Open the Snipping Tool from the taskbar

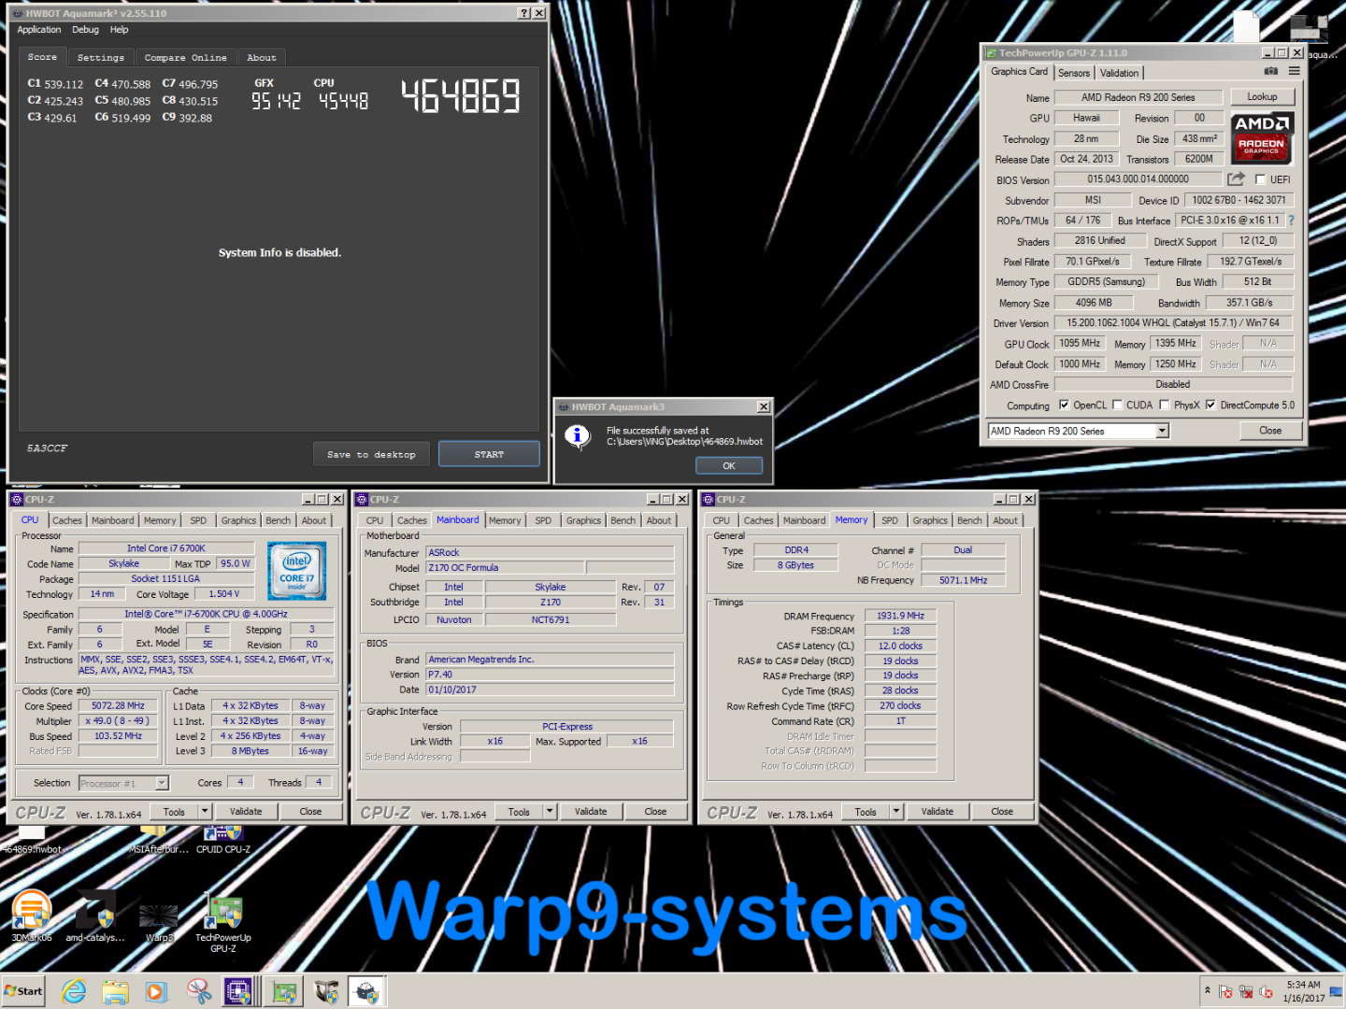pos(198,991)
